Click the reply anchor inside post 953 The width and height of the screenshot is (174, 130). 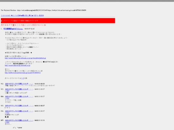click(7, 91)
